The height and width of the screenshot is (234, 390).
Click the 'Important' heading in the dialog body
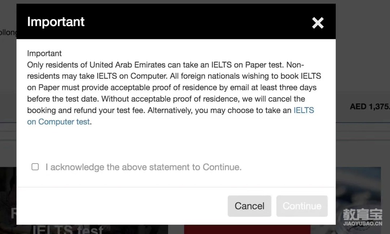pyautogui.click(x=44, y=53)
